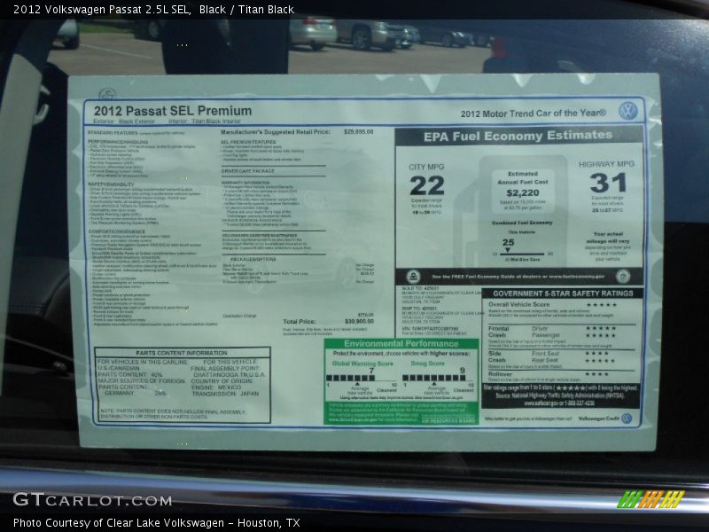Click "Manufacturer's Suggested Retail Price" label

pos(276,132)
